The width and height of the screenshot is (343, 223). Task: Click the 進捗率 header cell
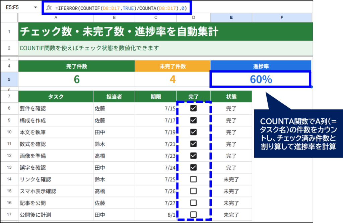click(261, 66)
